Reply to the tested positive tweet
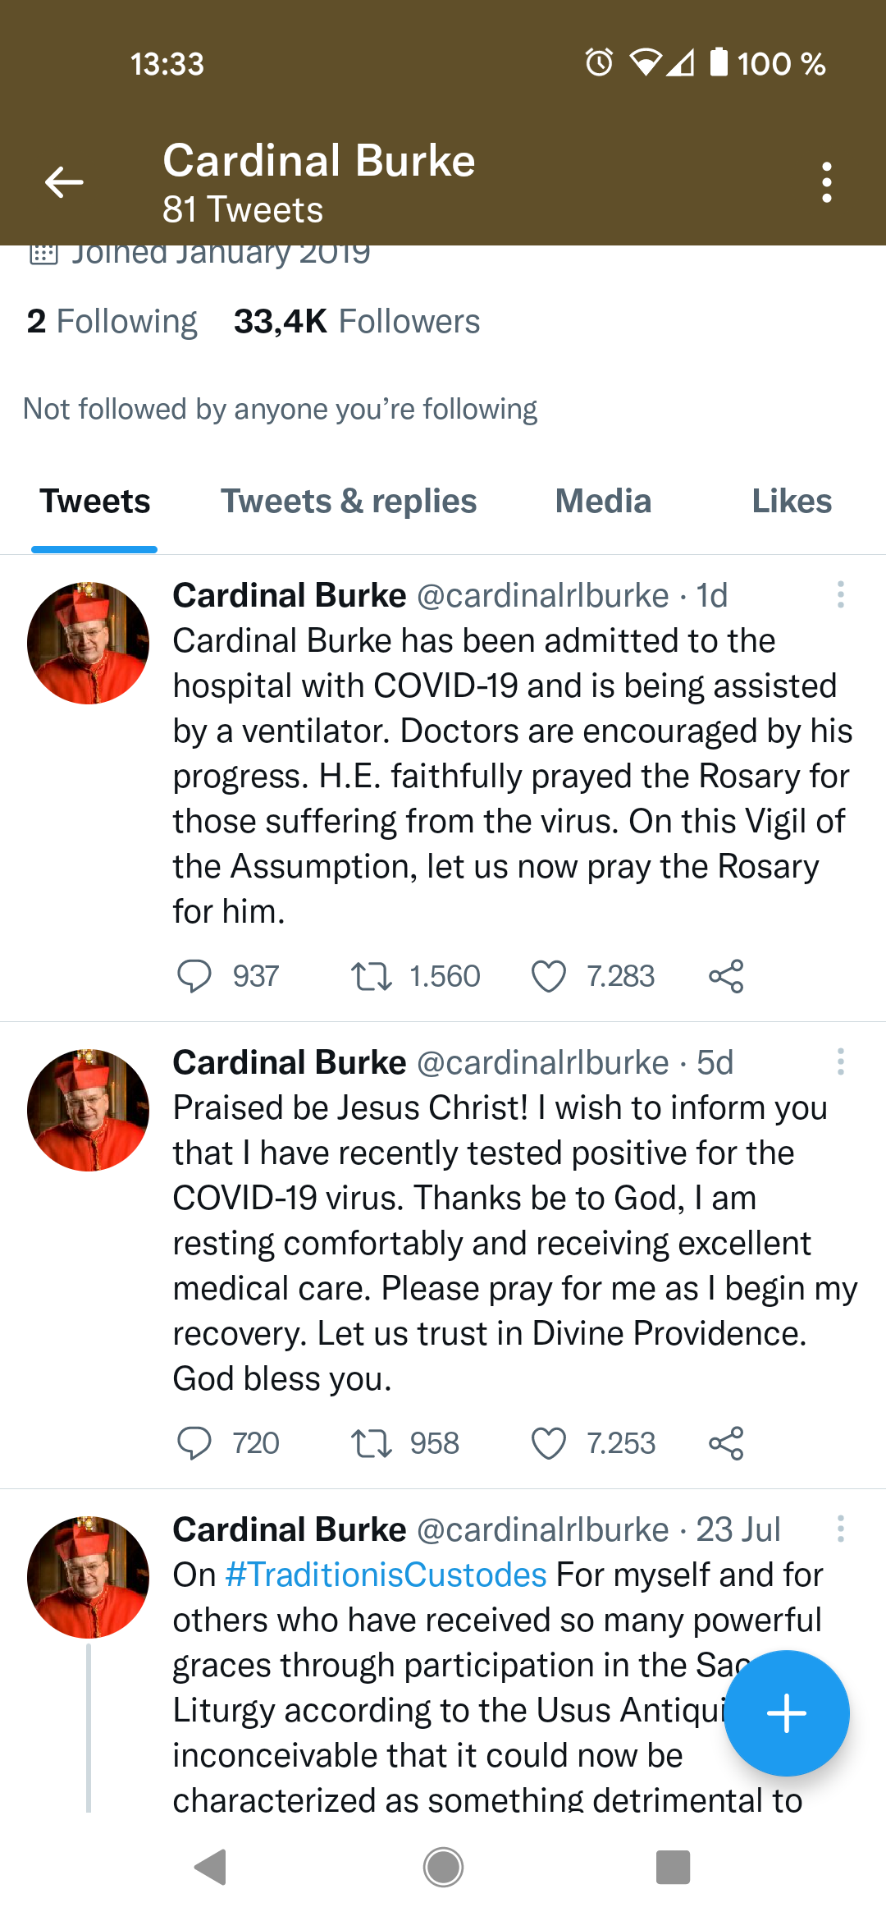This screenshot has width=886, height=1921. [194, 1443]
